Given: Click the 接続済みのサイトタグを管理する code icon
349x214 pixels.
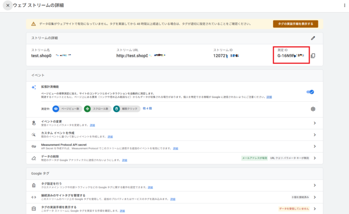Looking at the screenshot, I should 34,197.
